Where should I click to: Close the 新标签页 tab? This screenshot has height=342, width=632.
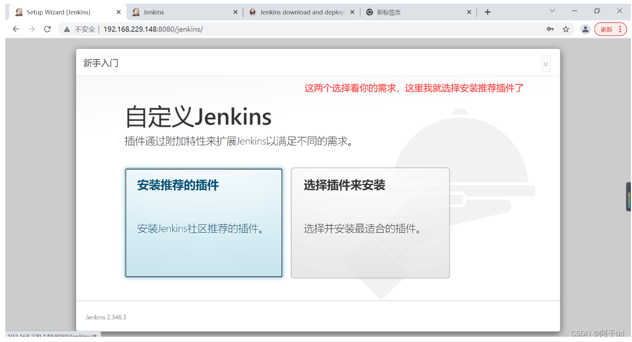[x=469, y=12]
